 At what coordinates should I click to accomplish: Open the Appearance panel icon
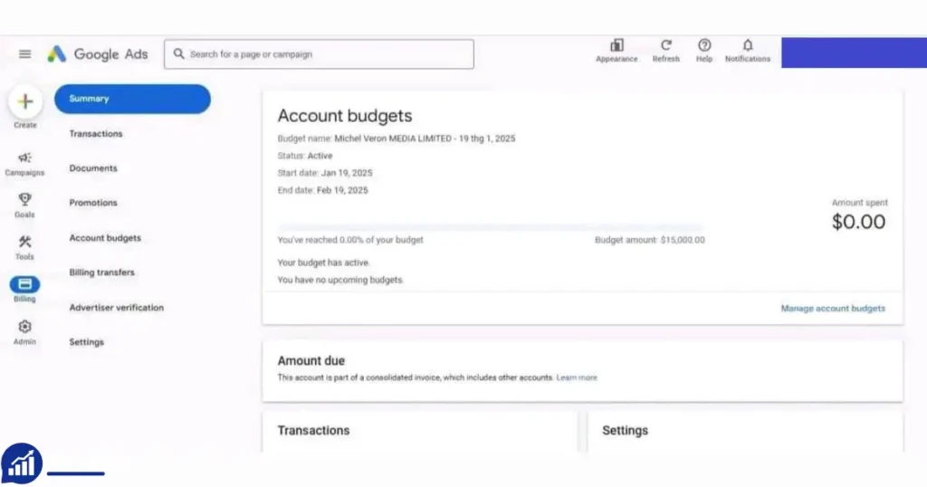pyautogui.click(x=616, y=45)
